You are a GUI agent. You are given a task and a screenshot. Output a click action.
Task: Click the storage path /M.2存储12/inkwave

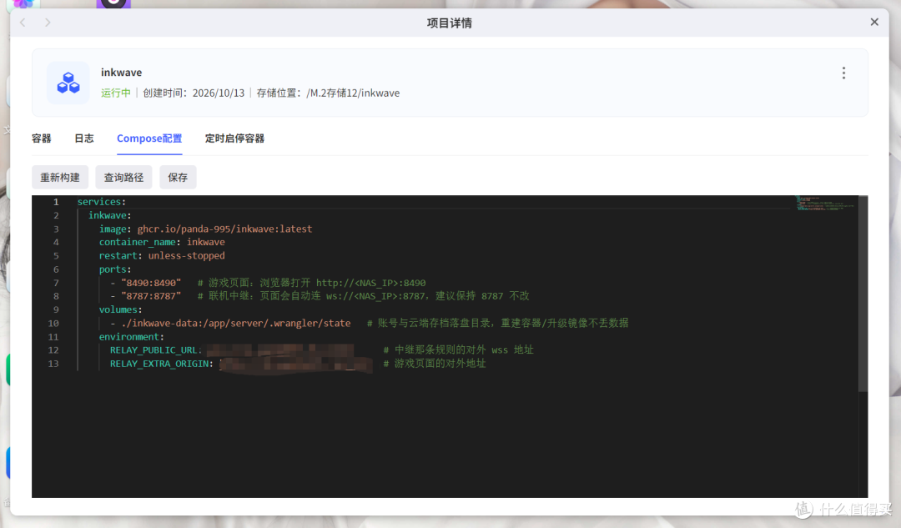pos(353,93)
